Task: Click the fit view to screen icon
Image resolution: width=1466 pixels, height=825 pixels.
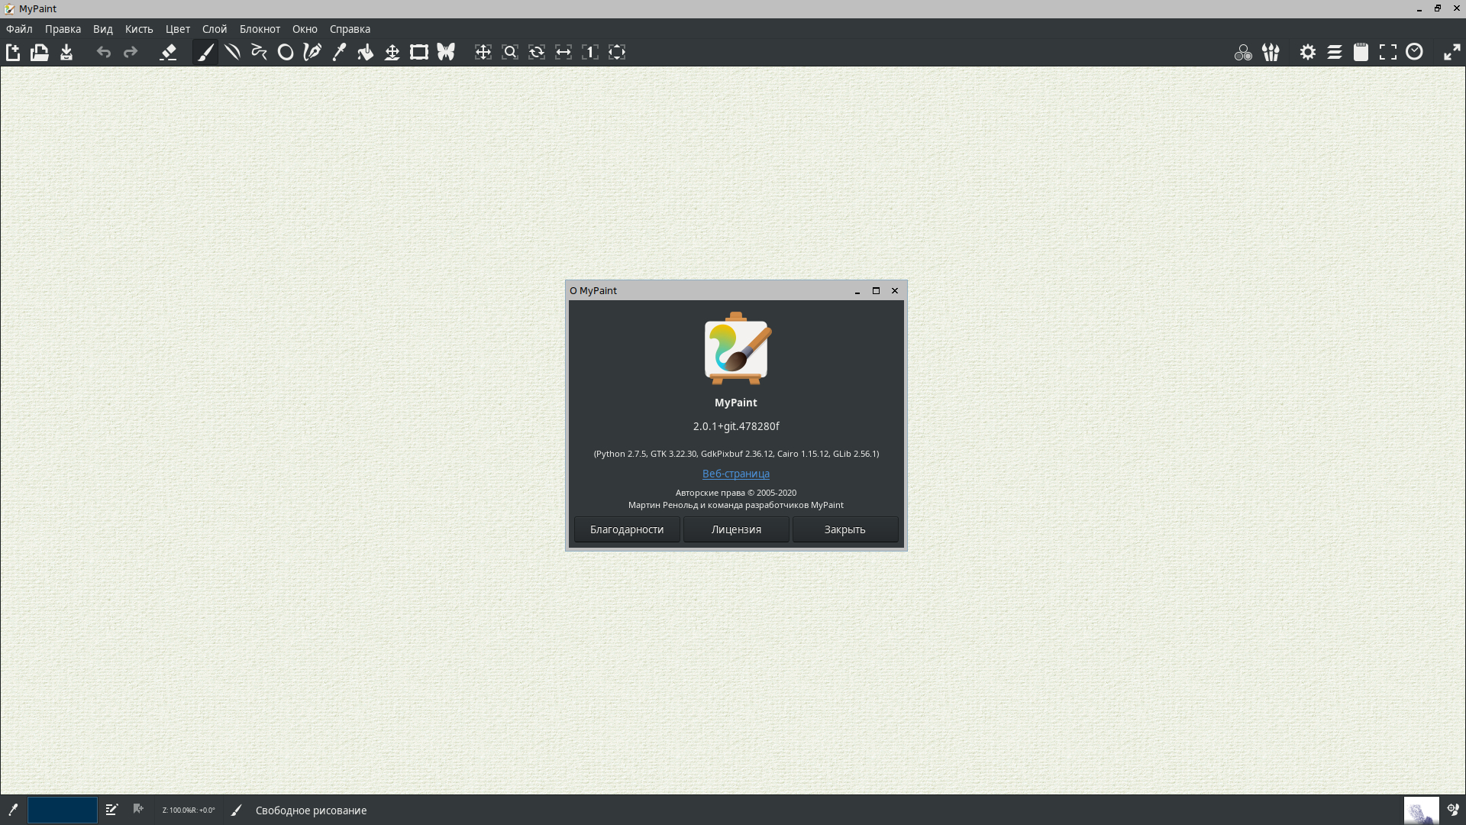Action: tap(617, 52)
